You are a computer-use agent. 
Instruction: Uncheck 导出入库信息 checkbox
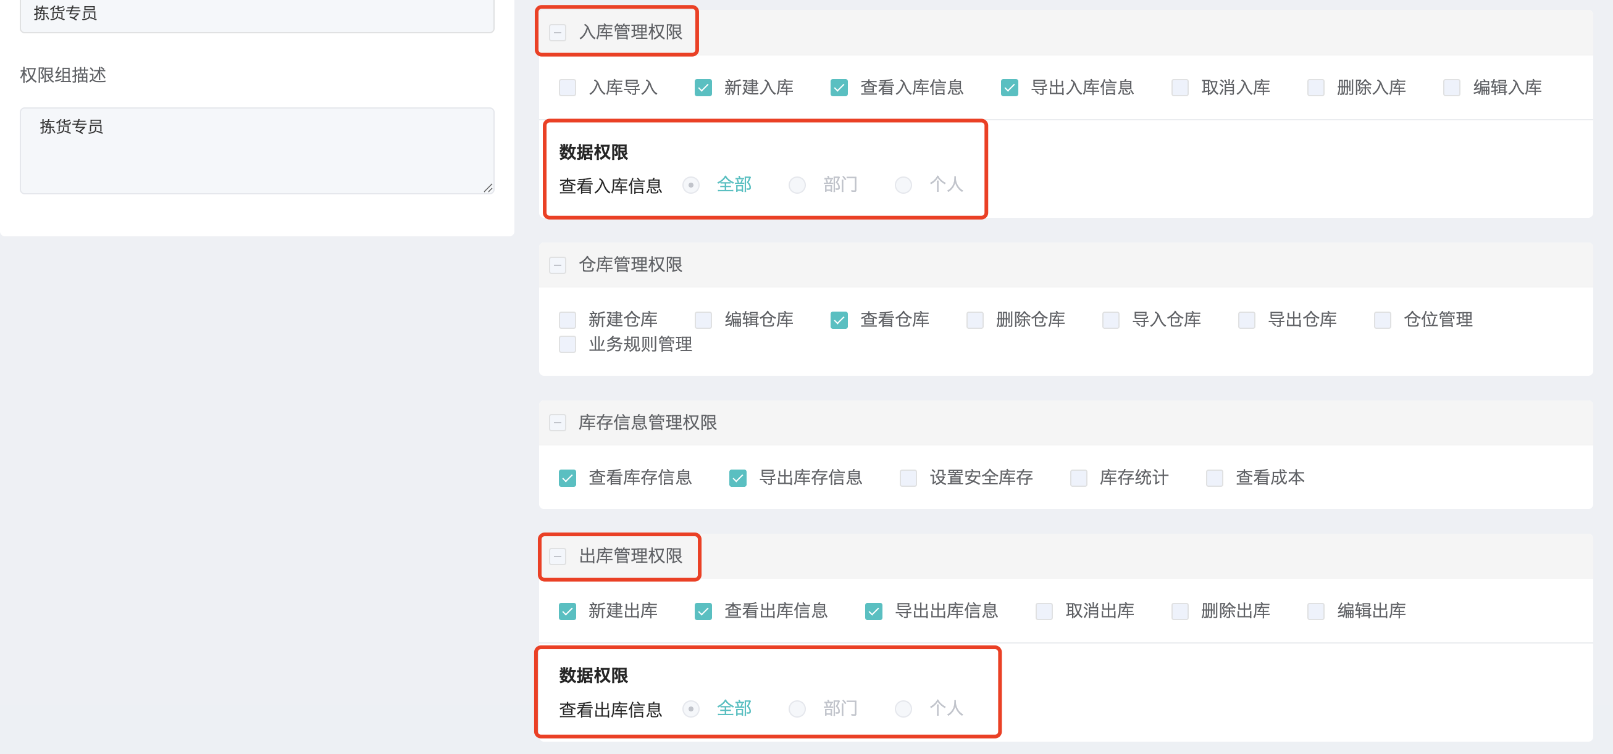click(1010, 88)
